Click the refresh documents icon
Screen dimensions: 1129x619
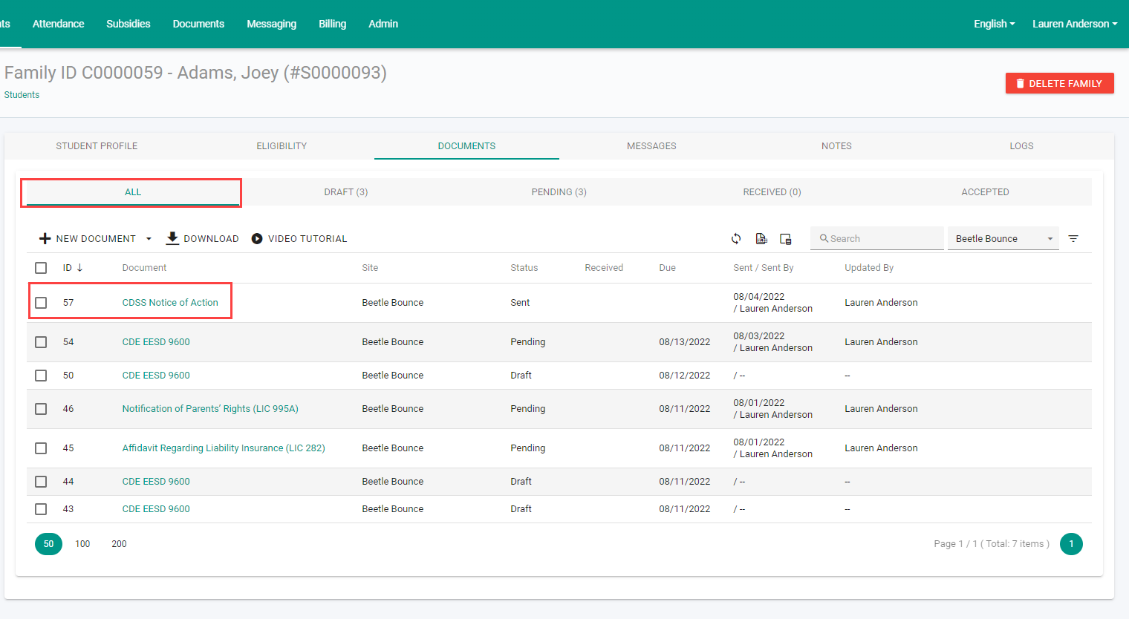tap(736, 238)
